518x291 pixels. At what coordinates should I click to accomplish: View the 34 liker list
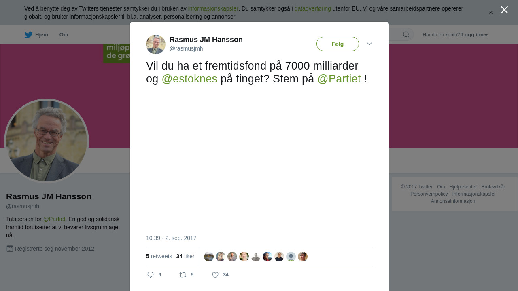[x=185, y=256]
